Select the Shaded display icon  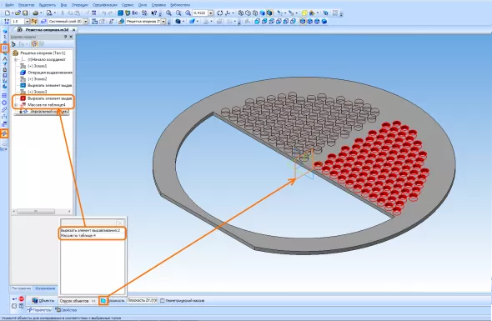tap(263, 13)
